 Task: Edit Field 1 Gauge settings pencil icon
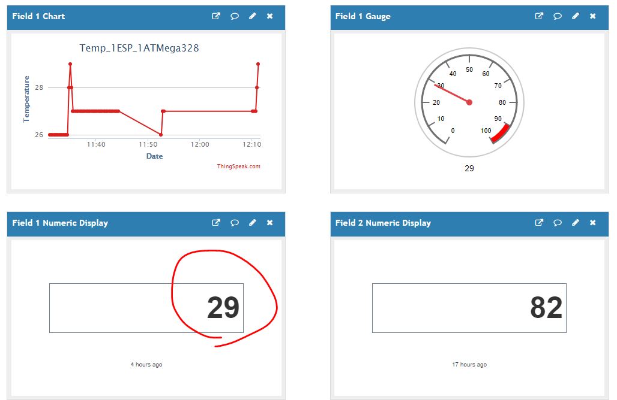click(576, 16)
